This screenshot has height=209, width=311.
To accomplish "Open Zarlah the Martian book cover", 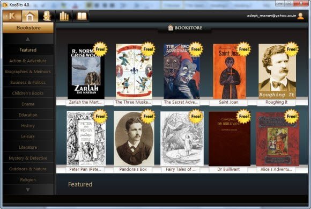I will (86, 71).
